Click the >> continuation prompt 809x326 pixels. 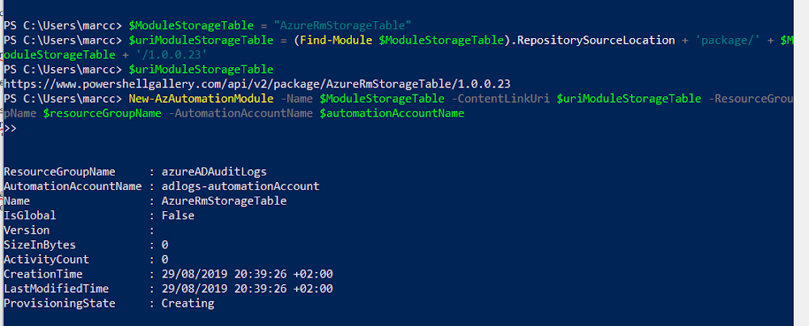[x=11, y=129]
